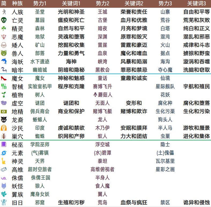Click the purple notebook icon beside 秘巫
The width and height of the screenshot is (211, 207).
point(4,144)
